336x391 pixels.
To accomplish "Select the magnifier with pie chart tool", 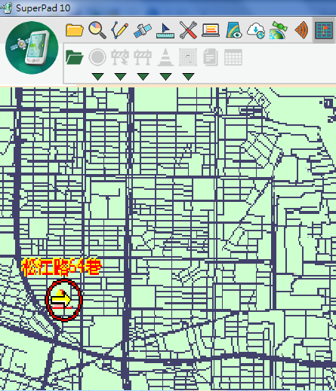I will click(x=97, y=30).
